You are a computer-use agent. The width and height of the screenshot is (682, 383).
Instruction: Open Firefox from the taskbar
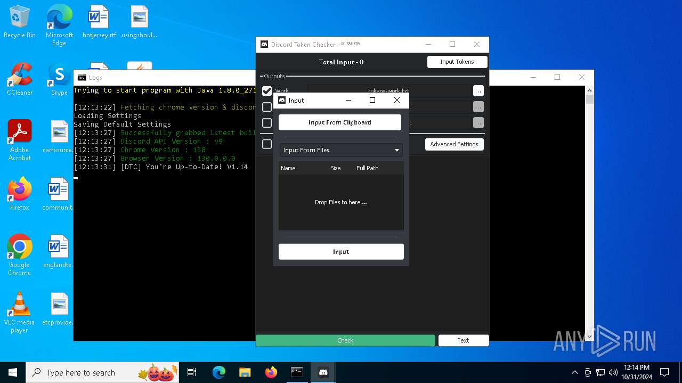(x=271, y=372)
